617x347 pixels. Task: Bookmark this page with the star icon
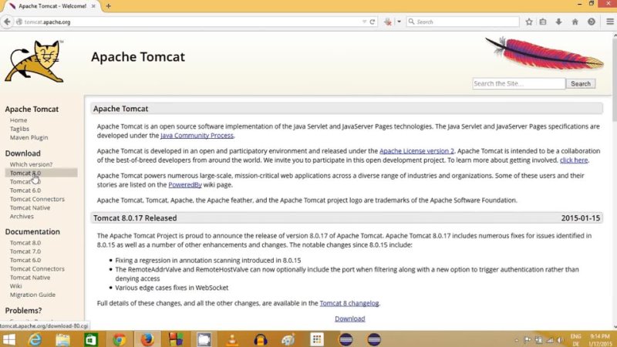pyautogui.click(x=529, y=22)
